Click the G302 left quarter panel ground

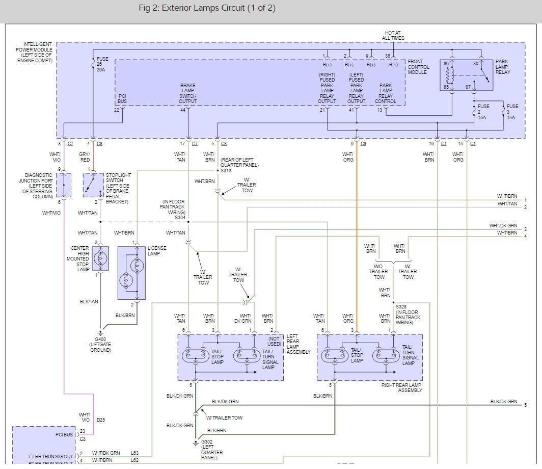195,442
